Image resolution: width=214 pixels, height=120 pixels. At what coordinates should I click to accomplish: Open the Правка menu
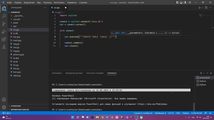click(x=18, y=2)
